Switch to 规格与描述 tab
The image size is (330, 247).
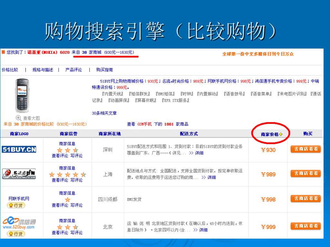point(43,70)
